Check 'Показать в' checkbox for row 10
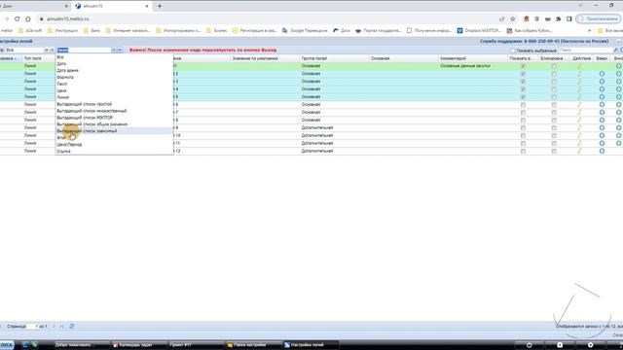This screenshot has width=623, height=350. pyautogui.click(x=523, y=136)
